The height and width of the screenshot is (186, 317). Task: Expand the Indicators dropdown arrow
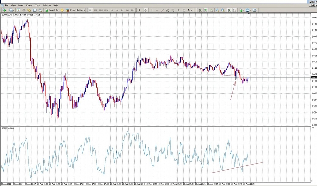coord(243,10)
